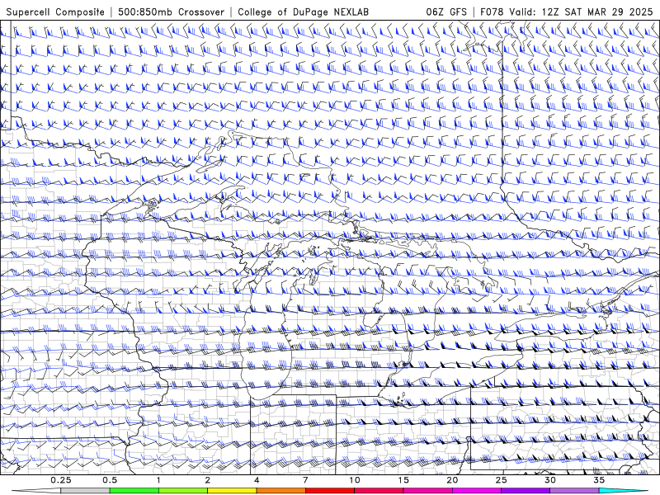Click the '15' scale label

click(403, 480)
